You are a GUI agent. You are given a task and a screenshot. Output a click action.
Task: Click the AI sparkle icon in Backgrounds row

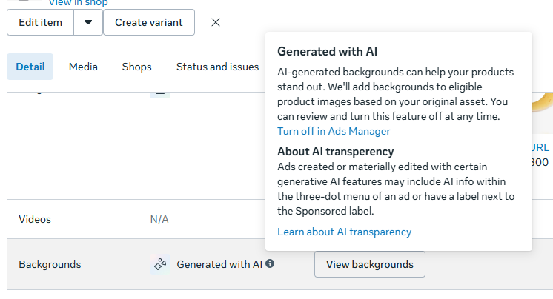(159, 264)
